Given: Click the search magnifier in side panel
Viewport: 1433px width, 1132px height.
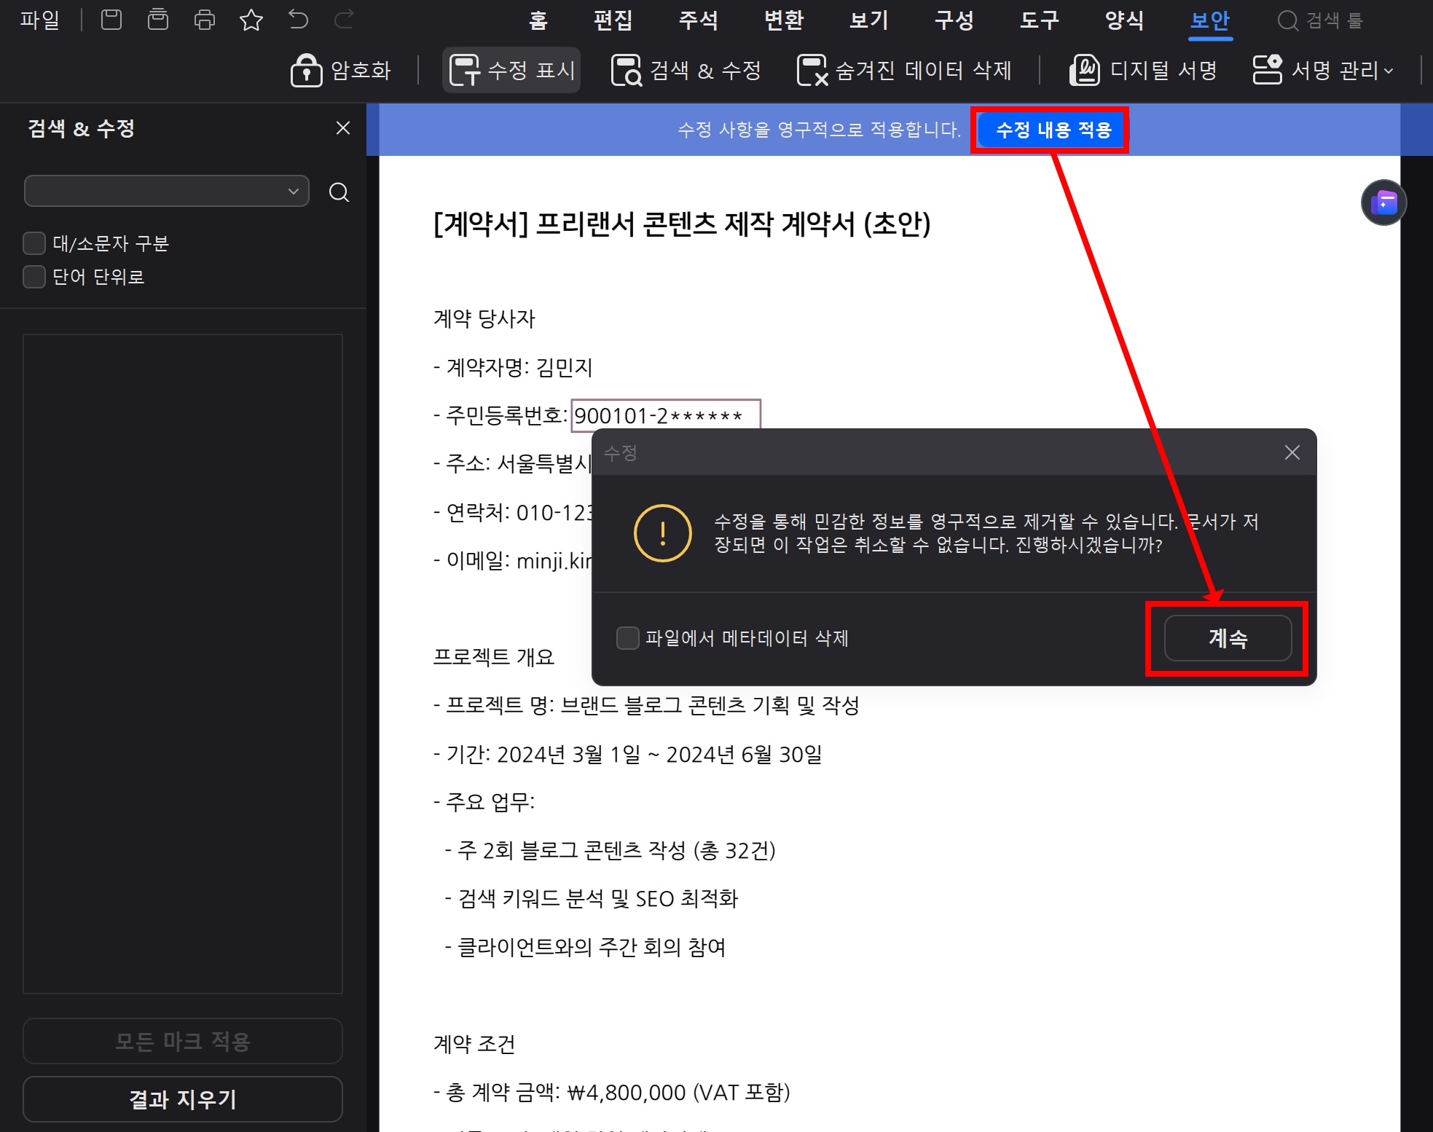Looking at the screenshot, I should (339, 192).
